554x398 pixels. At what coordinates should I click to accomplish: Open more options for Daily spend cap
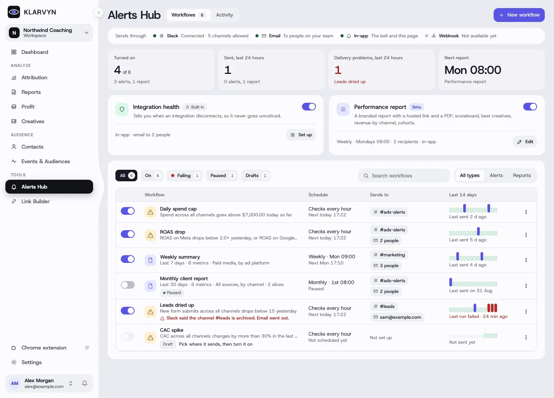526,212
